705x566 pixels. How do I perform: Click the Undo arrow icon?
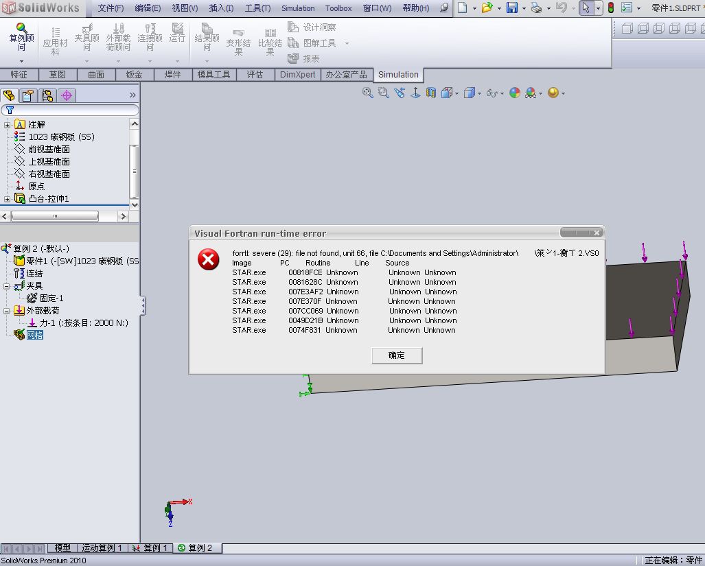(561, 8)
